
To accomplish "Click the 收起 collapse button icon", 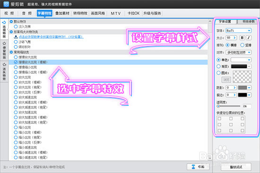I will click(193, 167).
